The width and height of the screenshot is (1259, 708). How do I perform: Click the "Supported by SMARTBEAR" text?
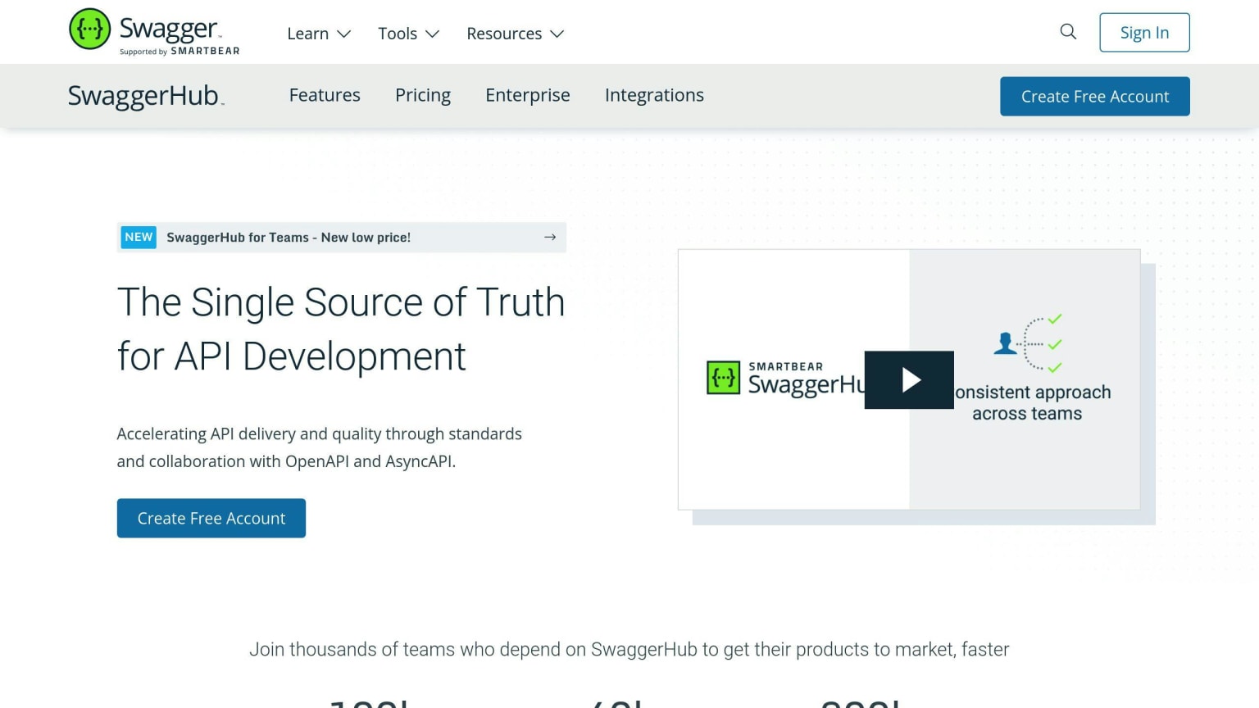pyautogui.click(x=180, y=51)
